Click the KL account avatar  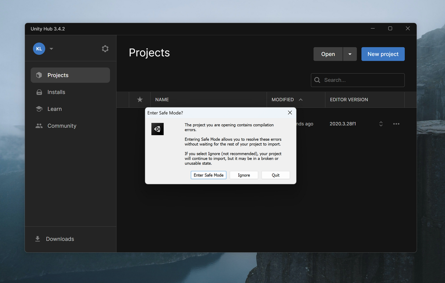pos(39,49)
